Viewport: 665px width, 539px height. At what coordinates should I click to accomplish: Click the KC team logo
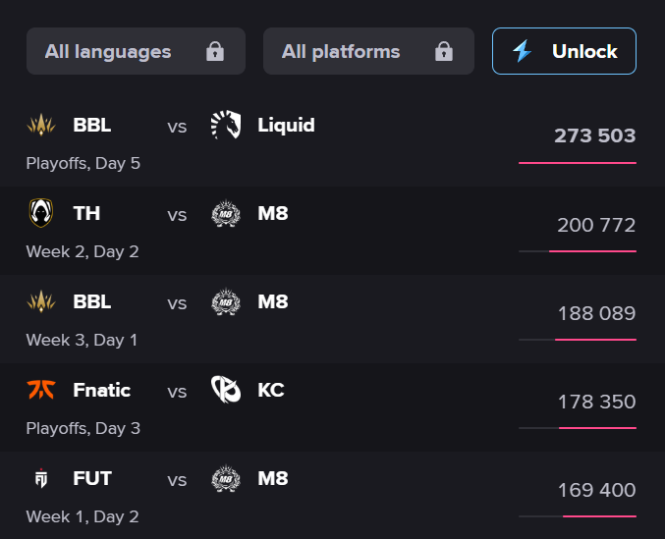[226, 390]
